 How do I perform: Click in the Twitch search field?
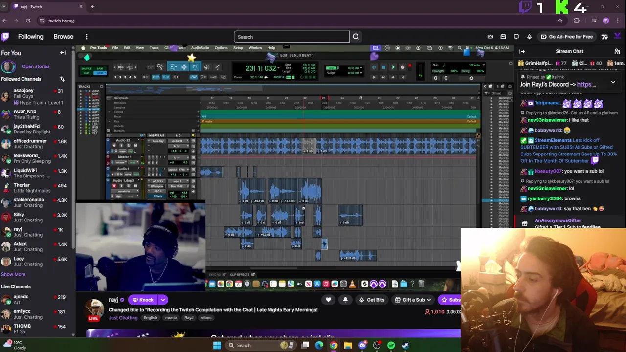pyautogui.click(x=291, y=37)
